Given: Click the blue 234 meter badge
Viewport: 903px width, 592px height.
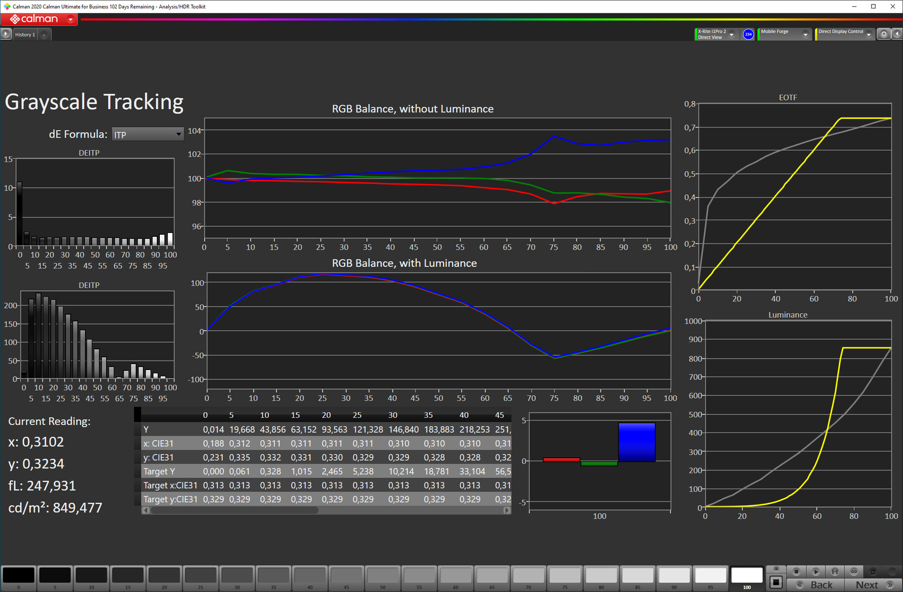Looking at the screenshot, I should pyautogui.click(x=748, y=34).
